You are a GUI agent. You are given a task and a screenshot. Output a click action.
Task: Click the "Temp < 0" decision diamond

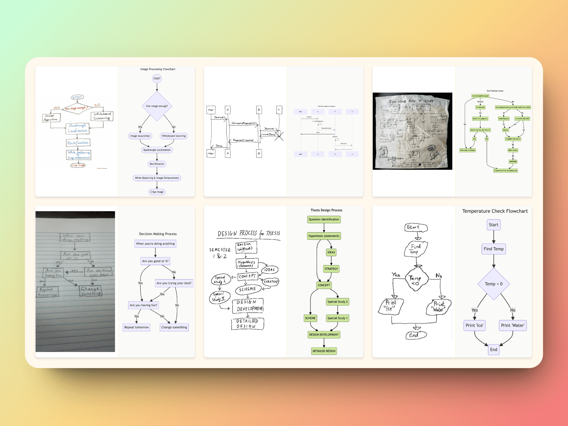click(493, 284)
